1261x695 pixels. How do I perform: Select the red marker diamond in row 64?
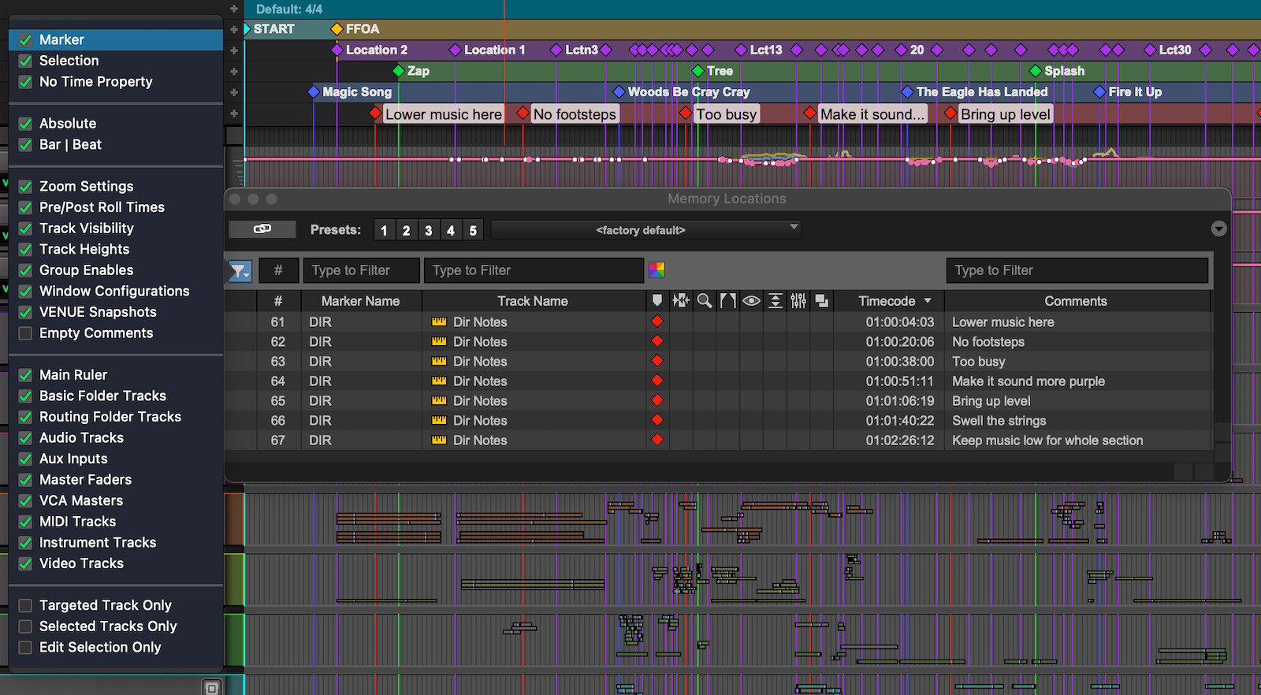click(657, 381)
